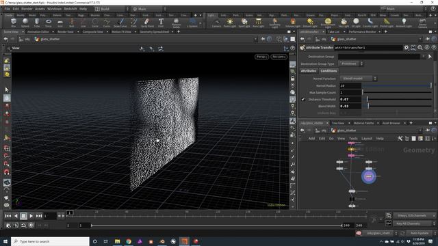Select the Font shelf tool
438x246 pixels.
[x=161, y=23]
